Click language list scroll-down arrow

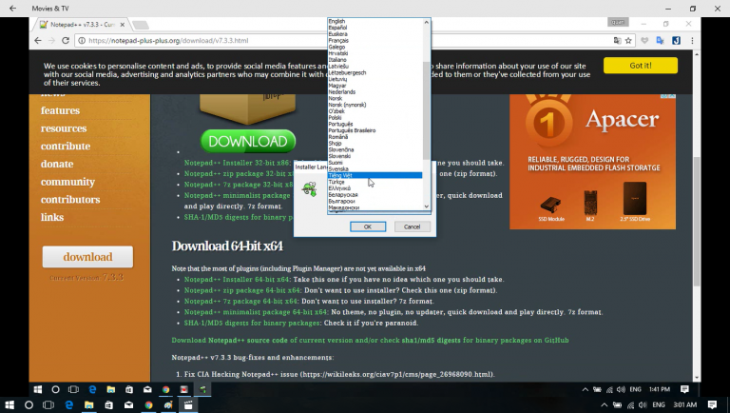pyautogui.click(x=426, y=206)
